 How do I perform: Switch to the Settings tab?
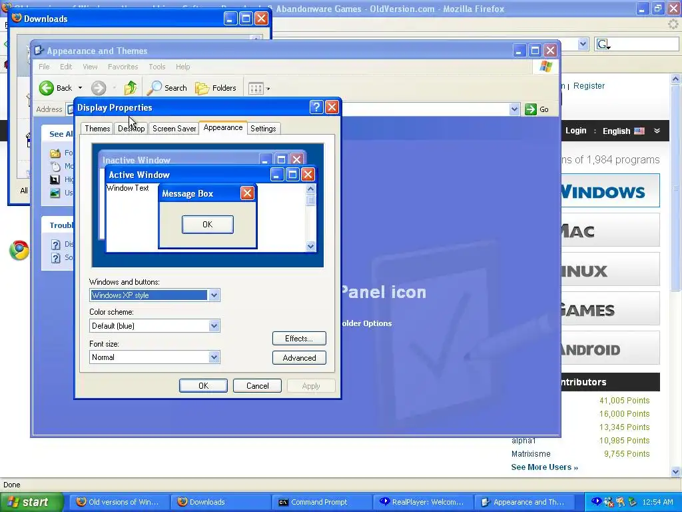tap(263, 129)
